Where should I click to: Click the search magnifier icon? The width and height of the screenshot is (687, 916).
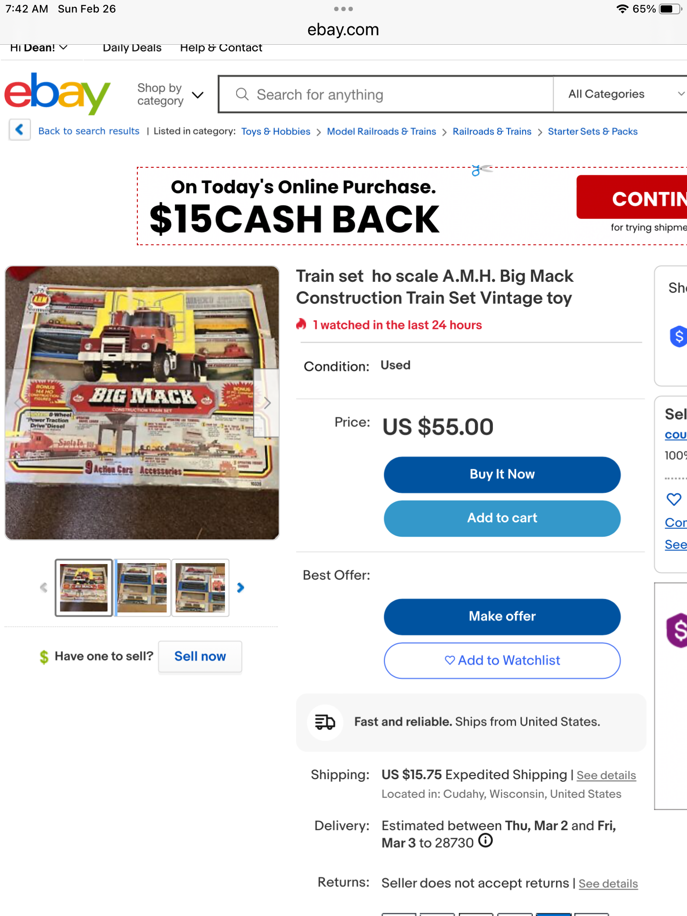pyautogui.click(x=242, y=94)
